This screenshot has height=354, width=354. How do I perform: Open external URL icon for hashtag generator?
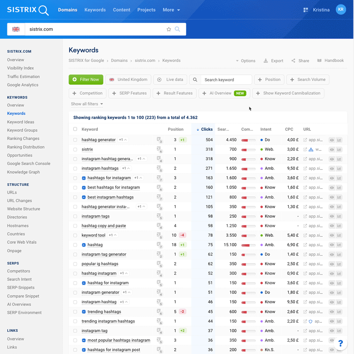[305, 140]
